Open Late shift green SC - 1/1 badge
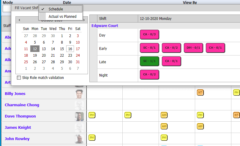Screen dimensions: 240x146 [149, 61]
